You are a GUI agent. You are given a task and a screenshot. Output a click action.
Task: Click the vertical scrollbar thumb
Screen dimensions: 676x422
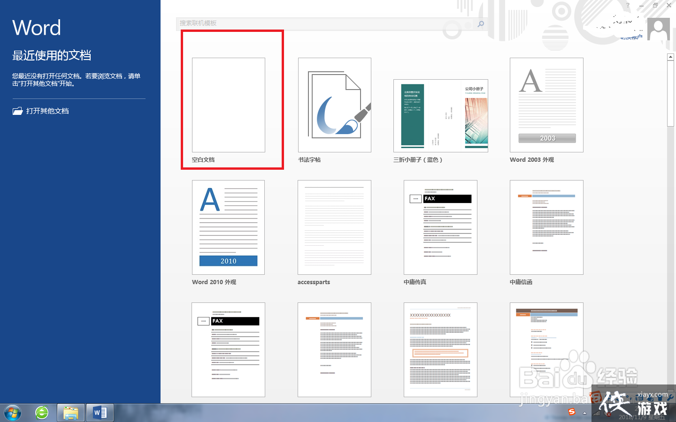point(670,93)
